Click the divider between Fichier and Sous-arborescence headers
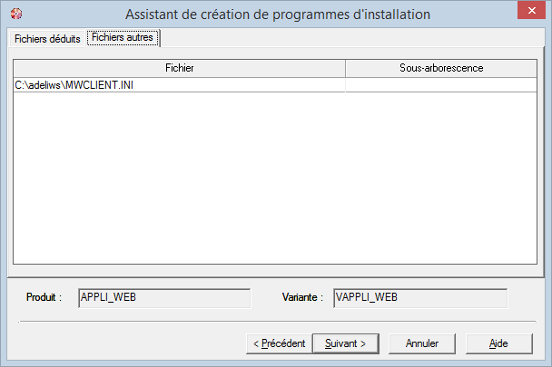Image resolution: width=552 pixels, height=367 pixels. (346, 68)
